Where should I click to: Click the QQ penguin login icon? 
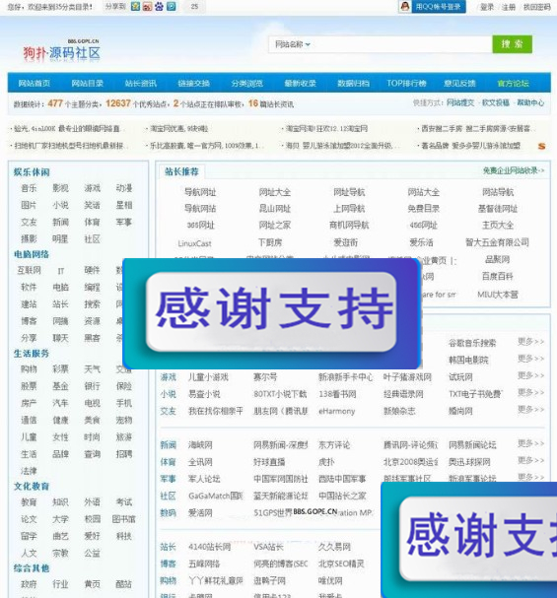405,6
